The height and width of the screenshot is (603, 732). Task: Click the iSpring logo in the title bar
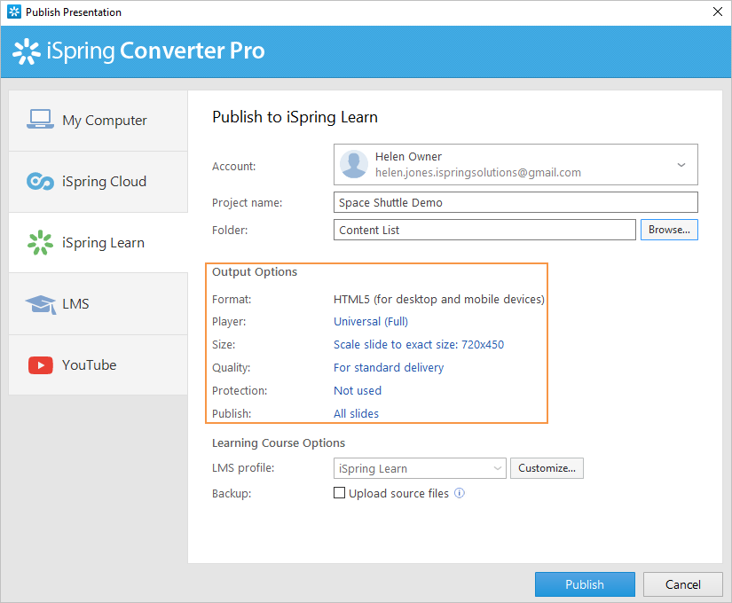(13, 12)
